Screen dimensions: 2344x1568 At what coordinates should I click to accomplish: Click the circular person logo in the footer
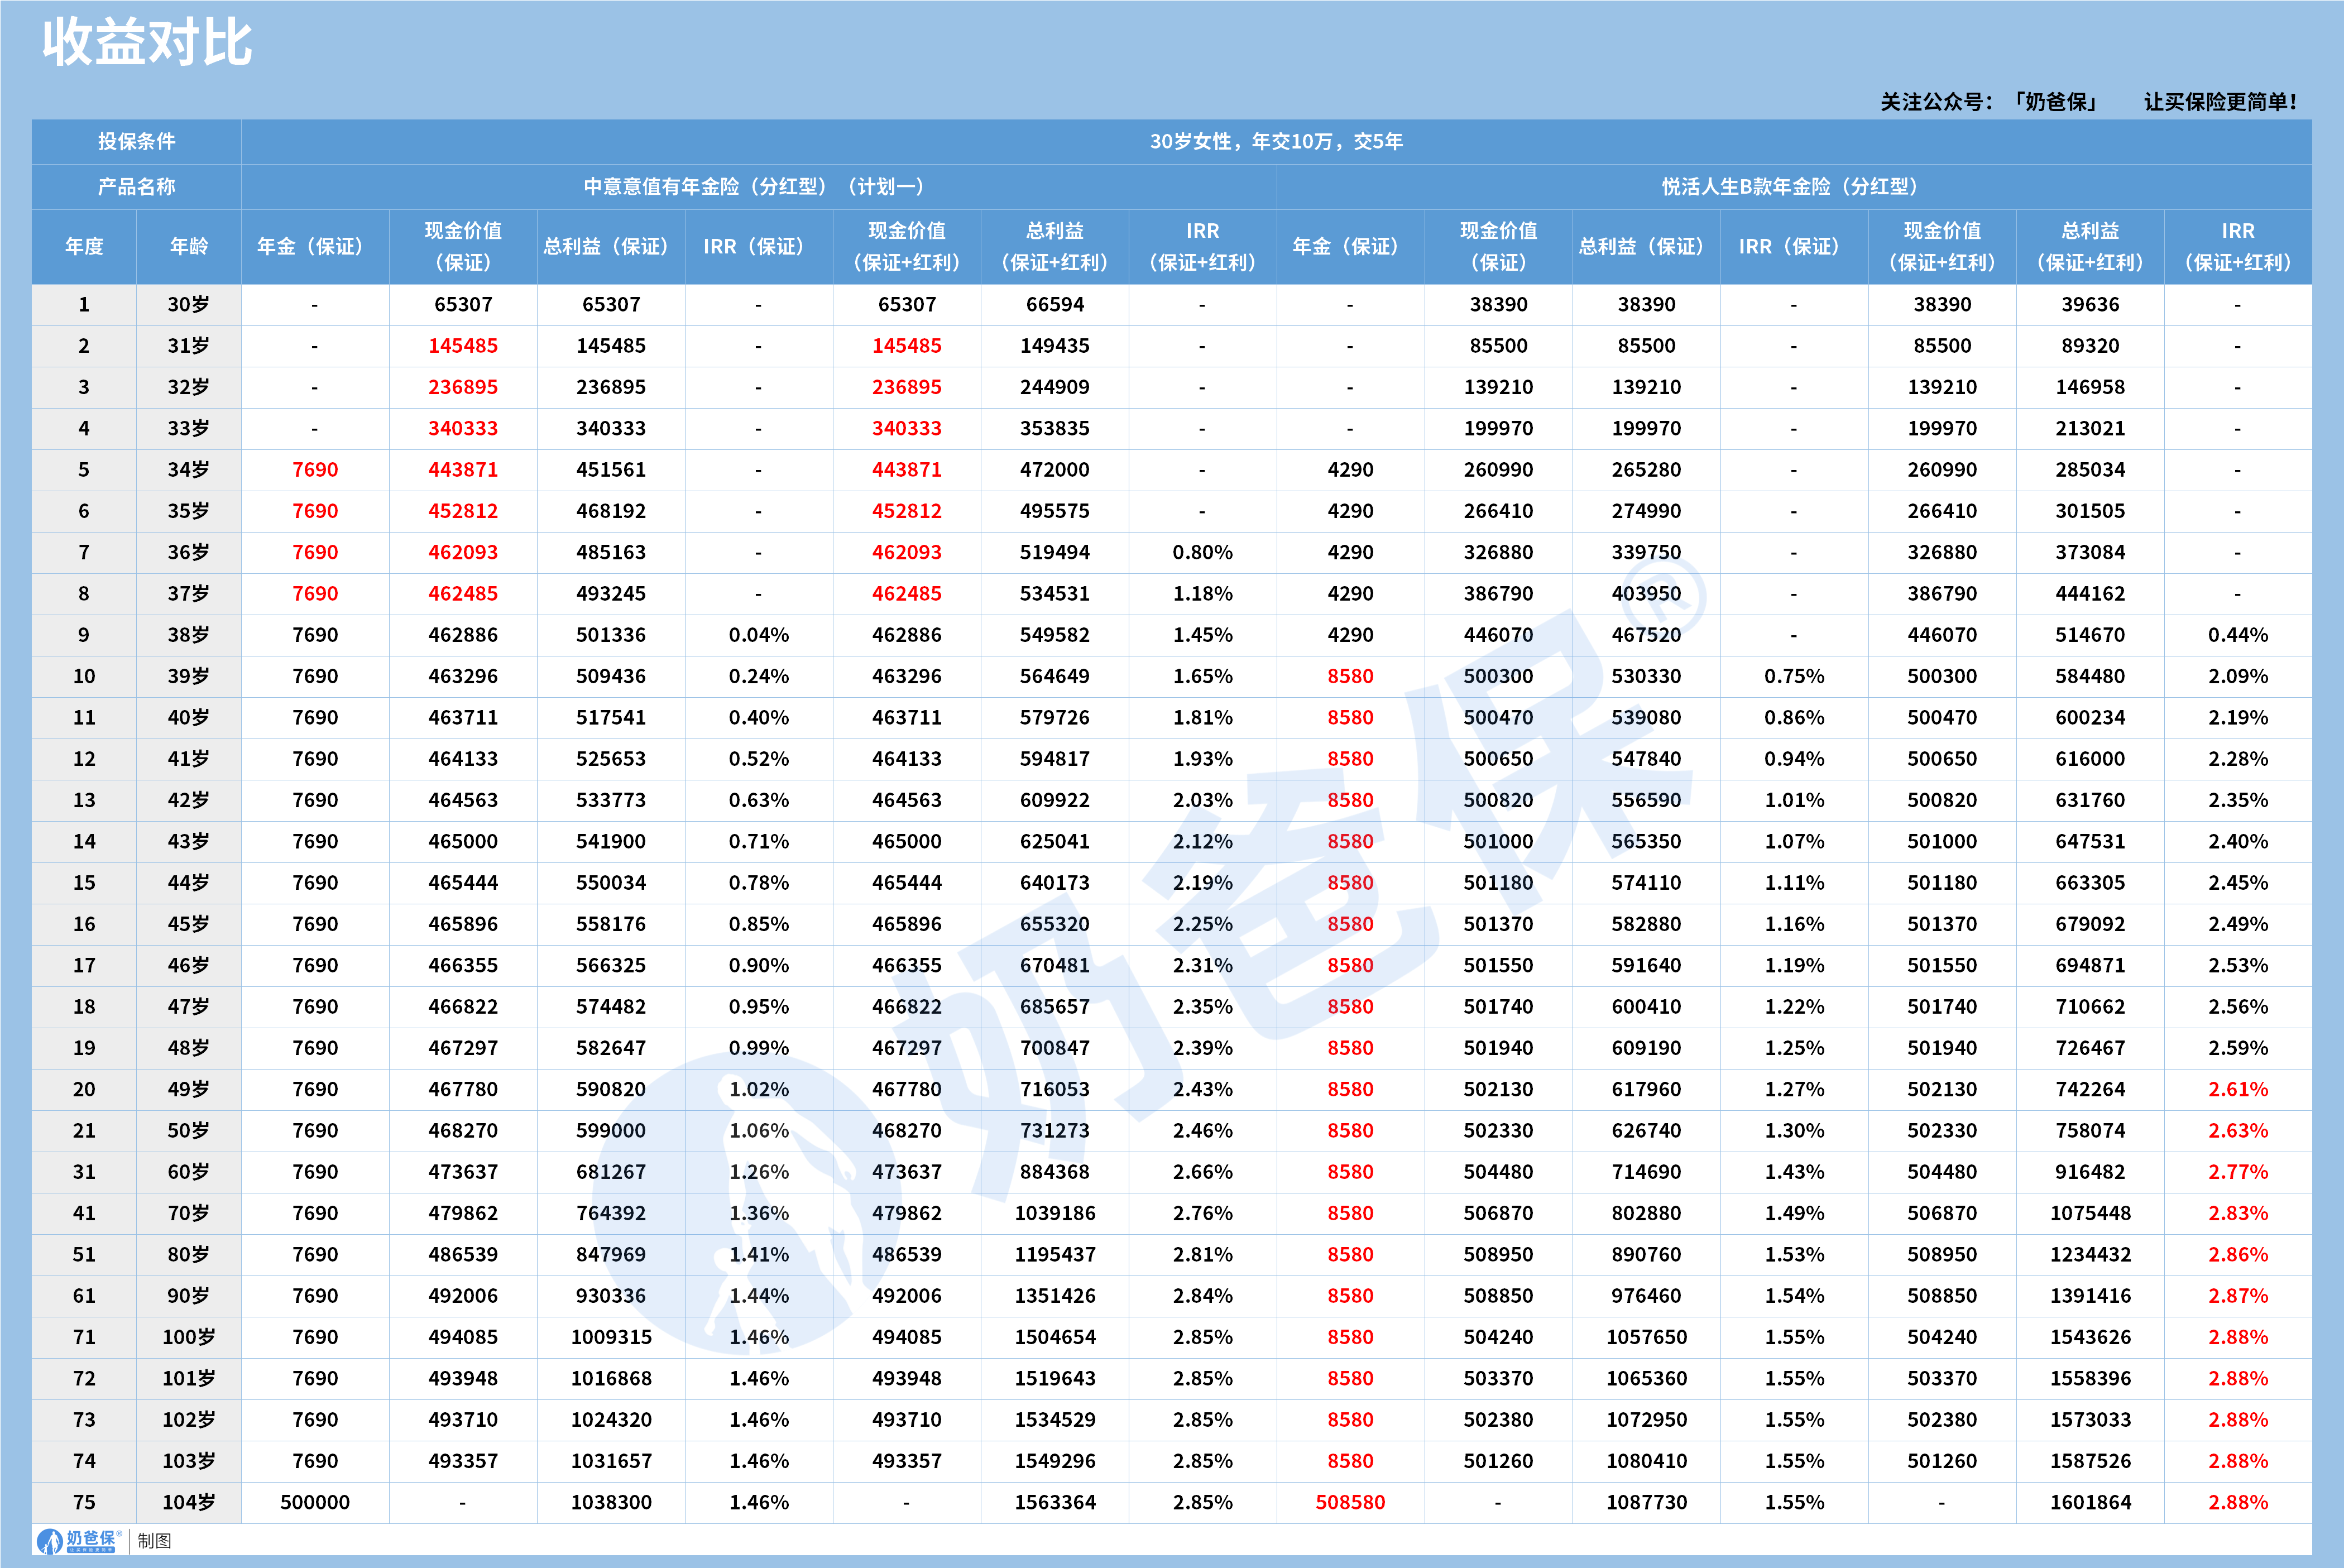click(50, 1541)
